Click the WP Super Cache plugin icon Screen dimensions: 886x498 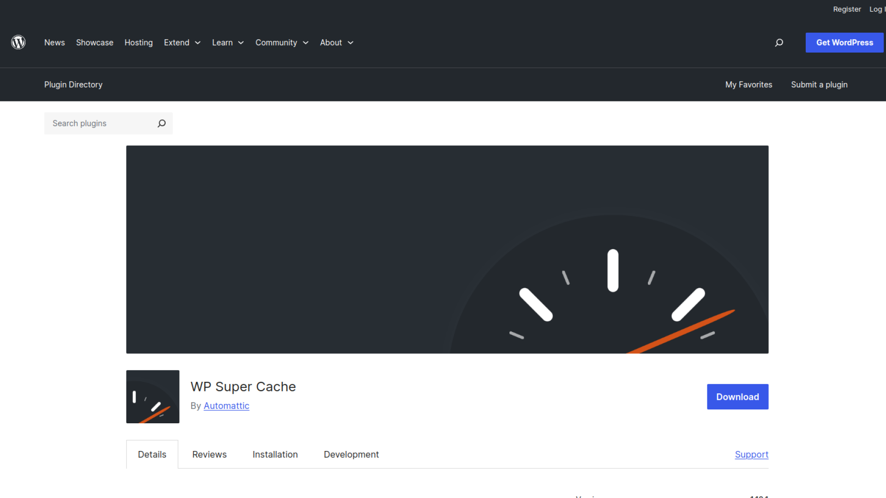click(153, 397)
